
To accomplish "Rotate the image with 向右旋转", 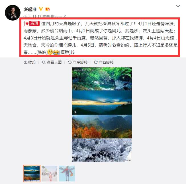I will [x=104, y=62].
